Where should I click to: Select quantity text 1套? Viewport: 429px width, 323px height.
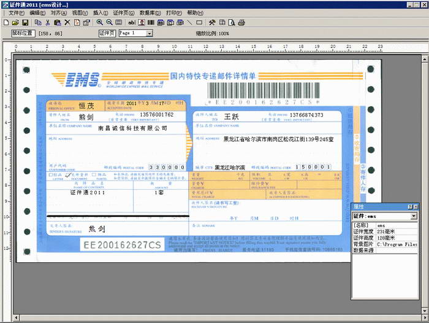point(159,192)
